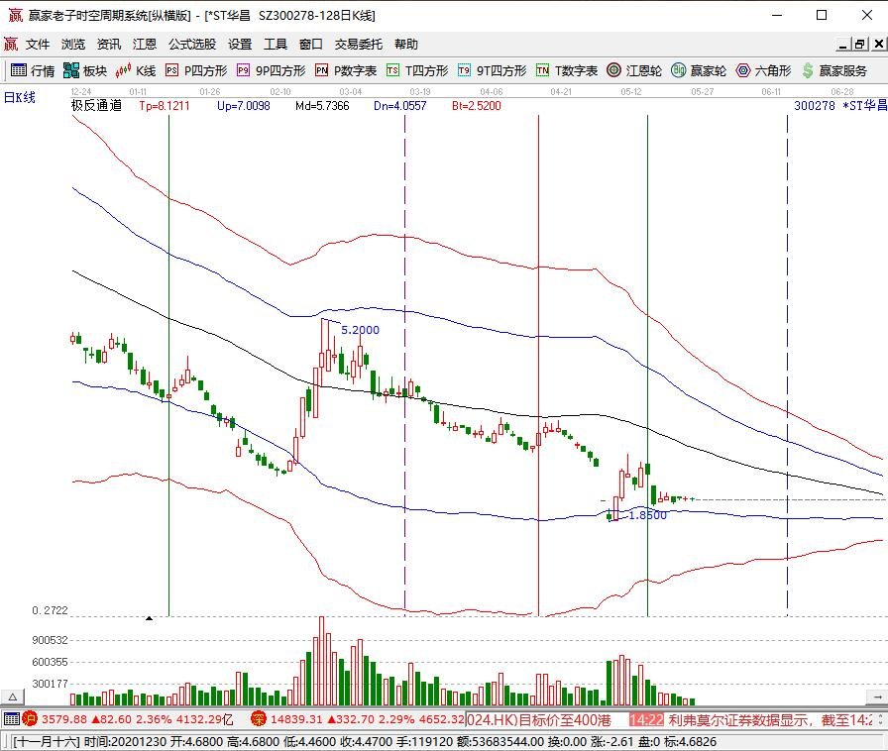Open the 江恩 menu
888x751 pixels.
145,45
